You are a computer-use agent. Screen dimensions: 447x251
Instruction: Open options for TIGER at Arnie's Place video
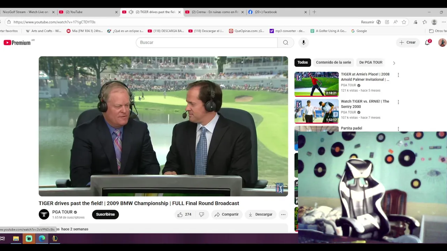click(398, 75)
